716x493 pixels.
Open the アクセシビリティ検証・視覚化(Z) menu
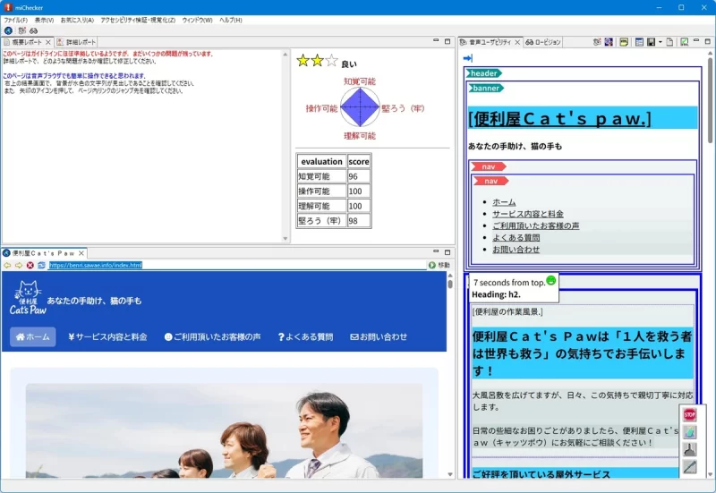click(138, 20)
